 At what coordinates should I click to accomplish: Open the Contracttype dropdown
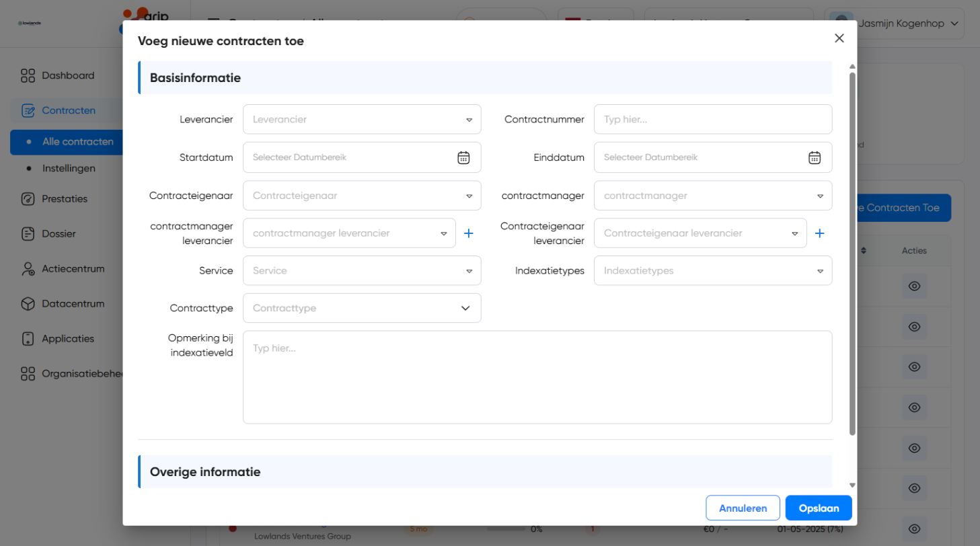click(x=362, y=308)
